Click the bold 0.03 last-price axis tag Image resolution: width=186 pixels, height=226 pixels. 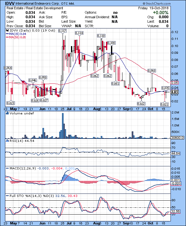click(x=175, y=92)
